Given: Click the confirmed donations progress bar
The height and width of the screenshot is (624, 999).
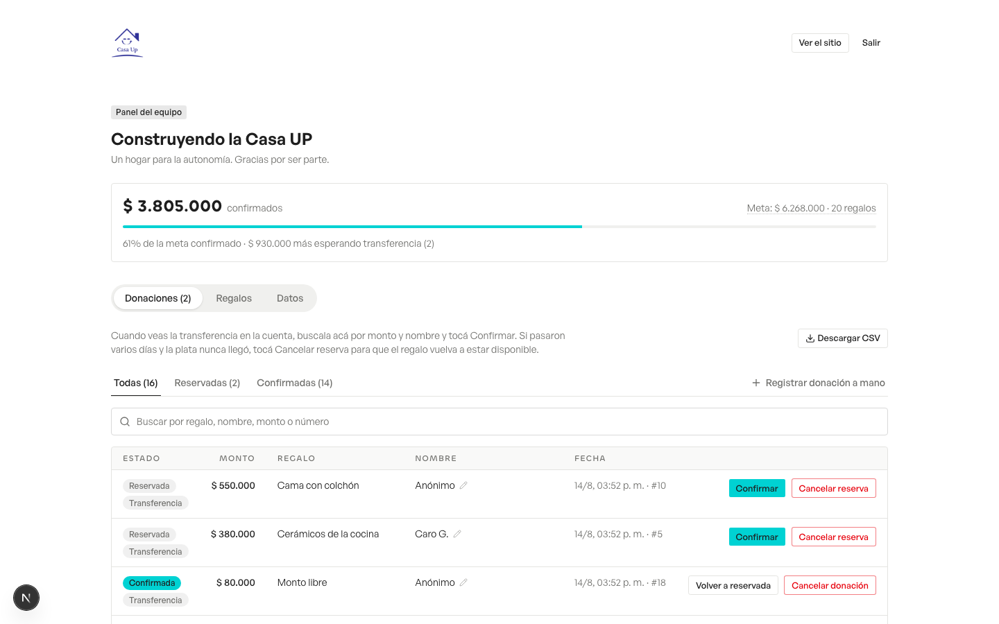Looking at the screenshot, I should (x=499, y=227).
